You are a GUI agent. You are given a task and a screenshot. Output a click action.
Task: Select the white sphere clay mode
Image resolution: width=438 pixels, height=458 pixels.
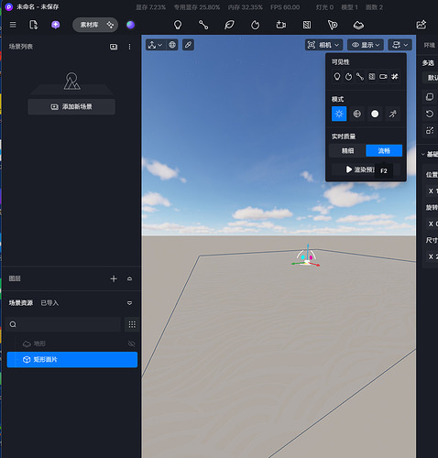(x=375, y=114)
